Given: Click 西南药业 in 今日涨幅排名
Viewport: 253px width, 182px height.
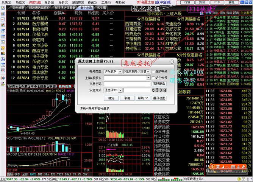Looking at the screenshot, I should point(133,24).
